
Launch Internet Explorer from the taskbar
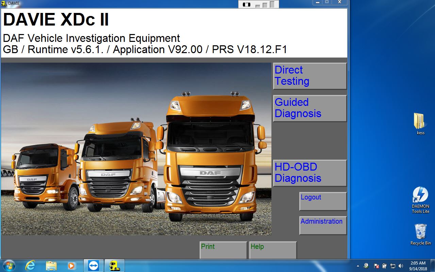pos(30,266)
